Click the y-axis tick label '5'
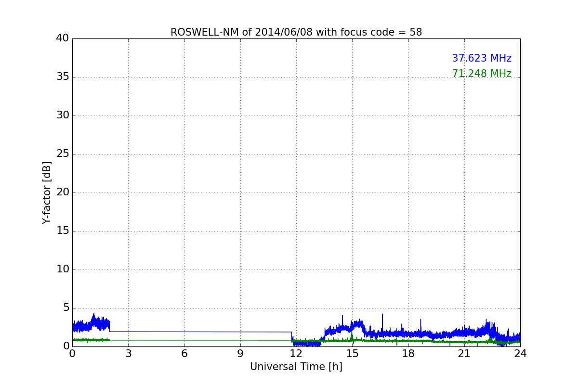The width and height of the screenshot is (578, 385). pos(66,308)
